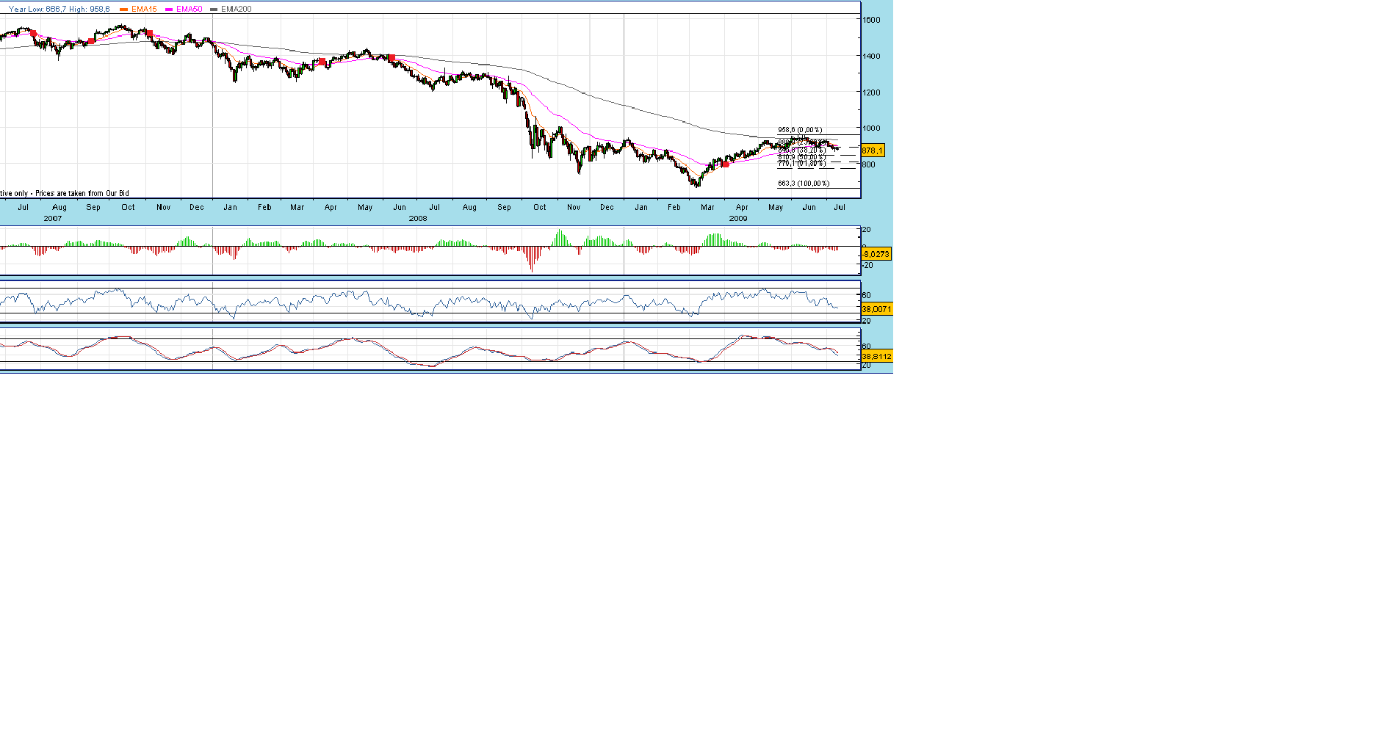This screenshot has height=740, width=1400.
Task: Click the 800 price axis label
Action: coord(869,164)
